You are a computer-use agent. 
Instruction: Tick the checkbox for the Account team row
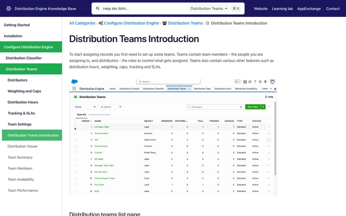click(75, 133)
